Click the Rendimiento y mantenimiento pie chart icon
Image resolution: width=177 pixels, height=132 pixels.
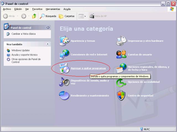pos(64,96)
